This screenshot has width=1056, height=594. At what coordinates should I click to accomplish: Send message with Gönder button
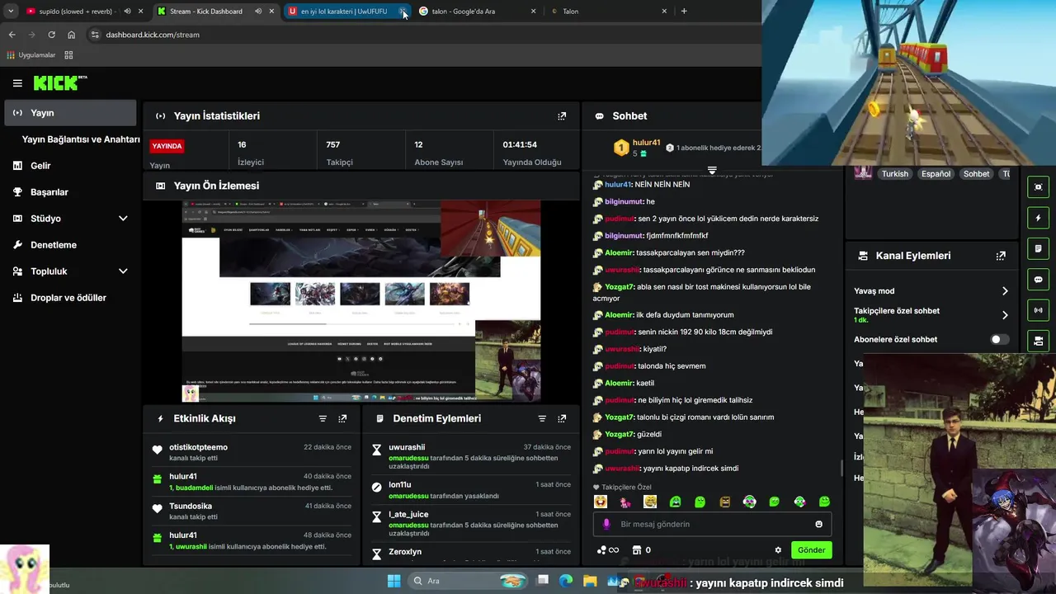[811, 550]
